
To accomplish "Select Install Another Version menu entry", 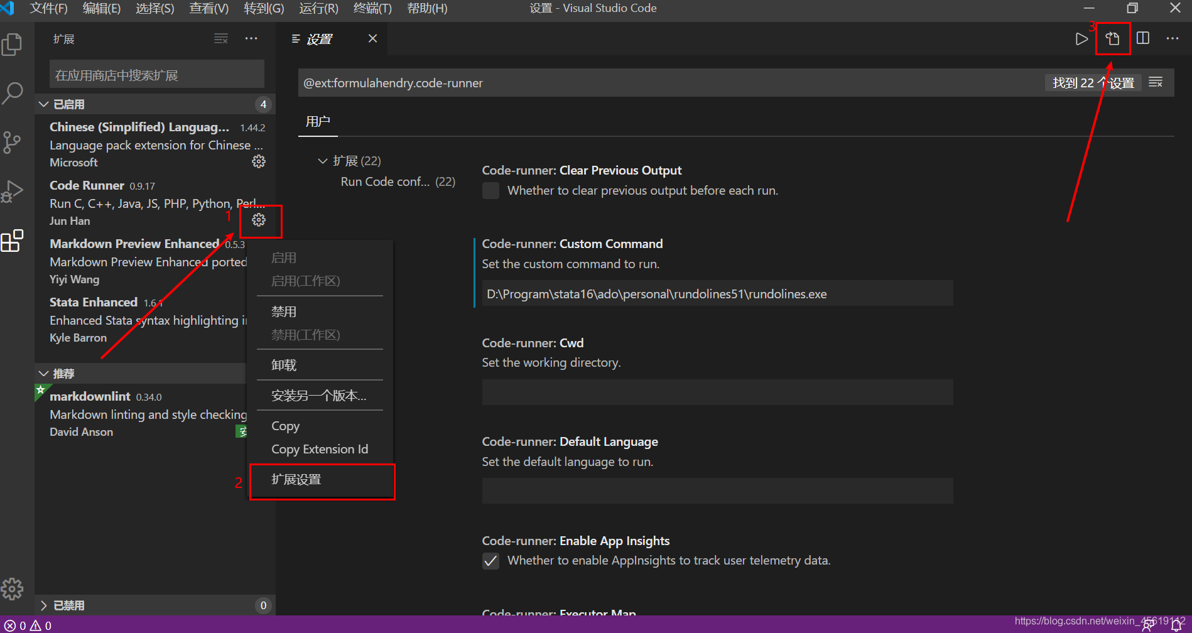I will point(320,396).
